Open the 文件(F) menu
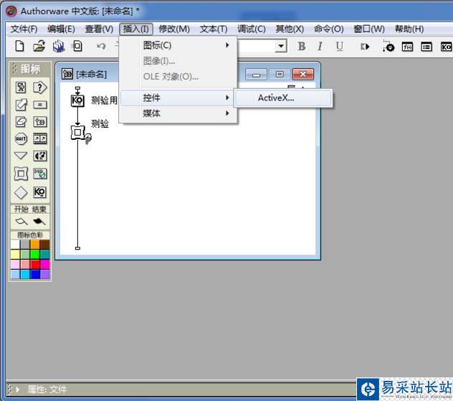This screenshot has width=453, height=401. coord(24,29)
